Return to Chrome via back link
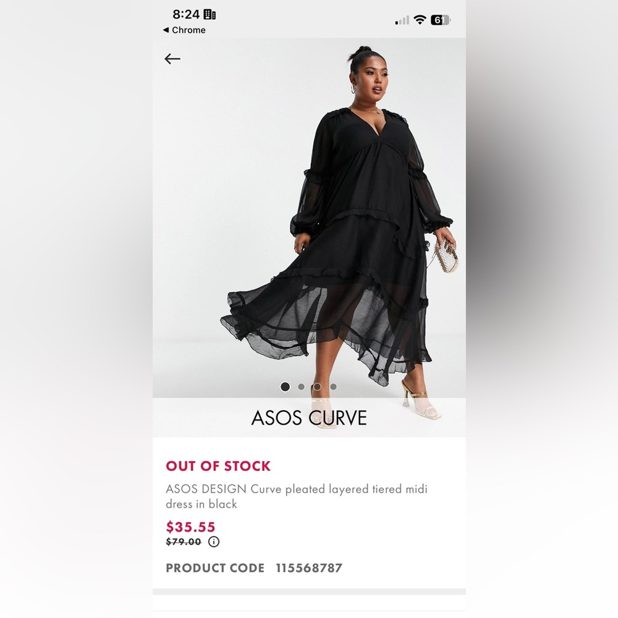 pos(184,30)
